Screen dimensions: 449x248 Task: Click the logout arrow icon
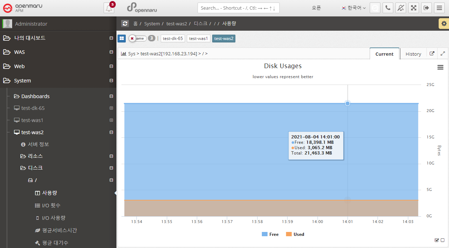(426, 8)
